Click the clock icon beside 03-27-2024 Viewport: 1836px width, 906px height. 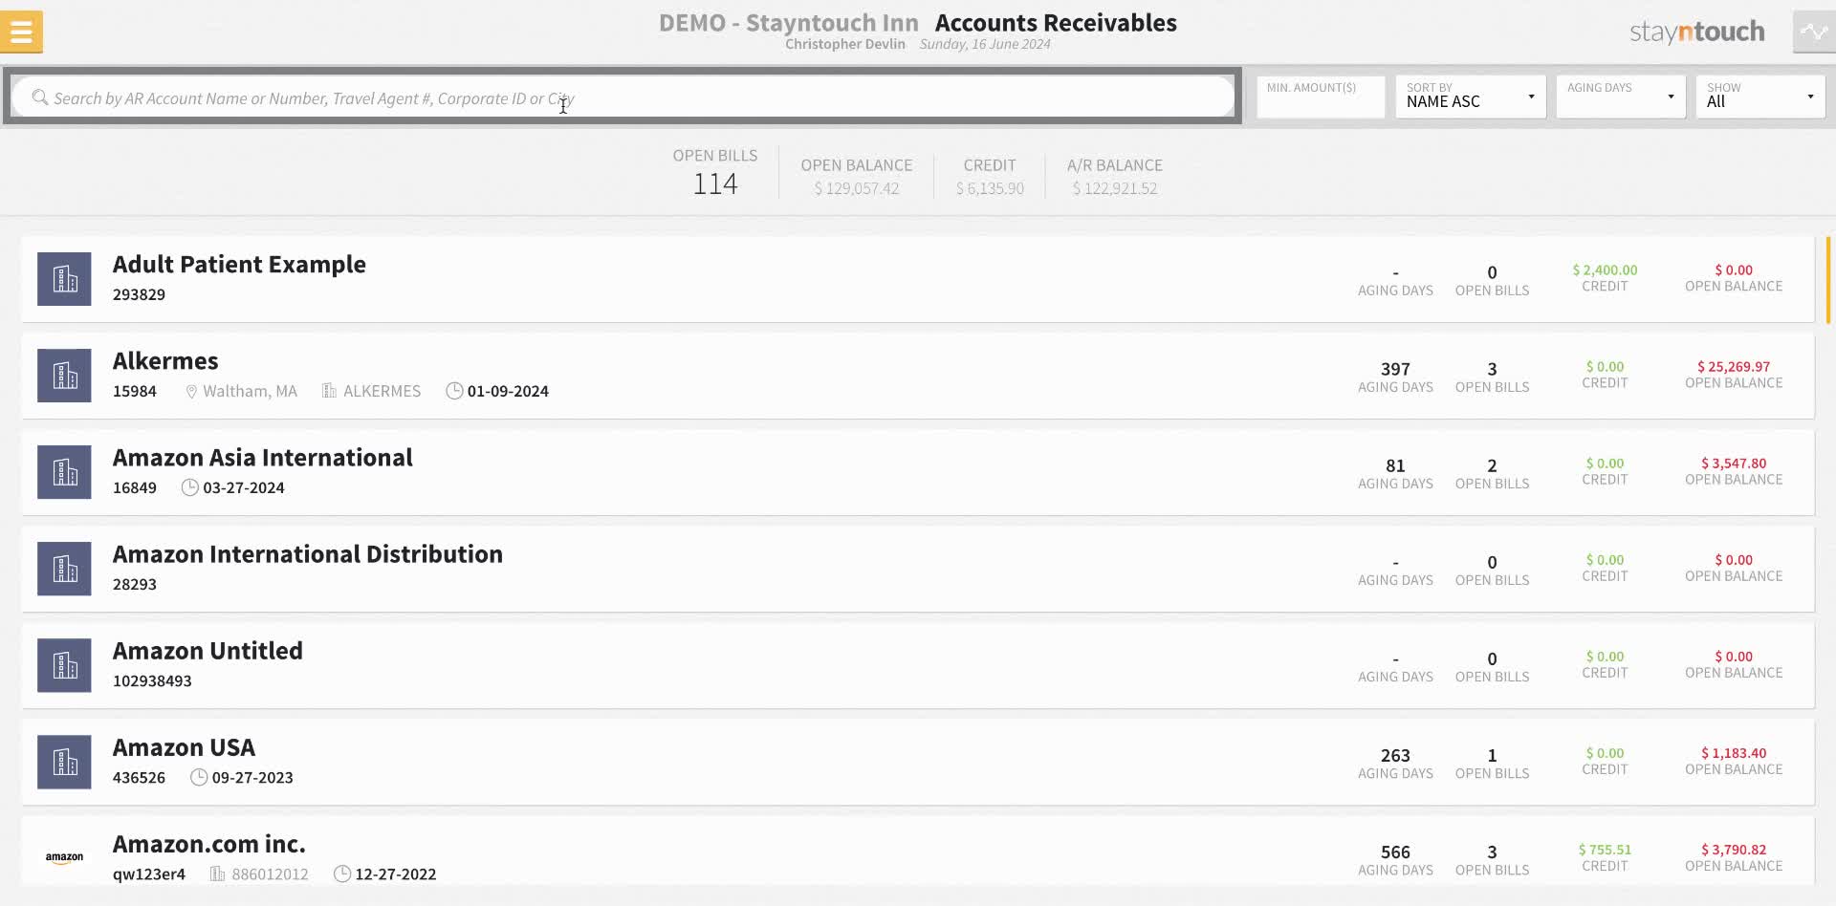tap(190, 487)
